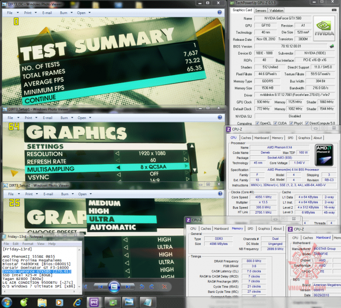Viewport: 341px width, 308px height.
Task: Click the Notepad horizontal scrollbar right arrow
Action: pyautogui.click(x=74, y=291)
